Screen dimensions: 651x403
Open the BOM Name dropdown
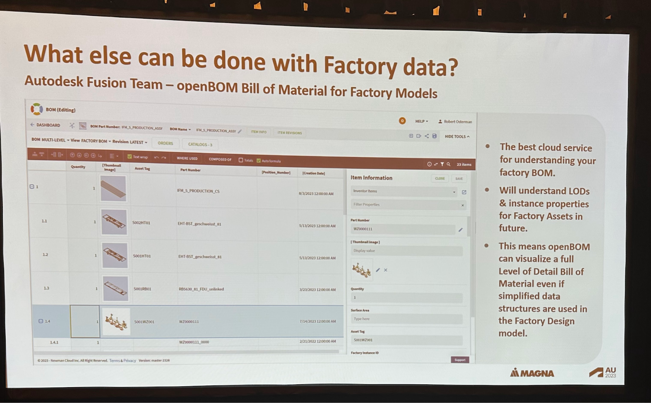180,129
